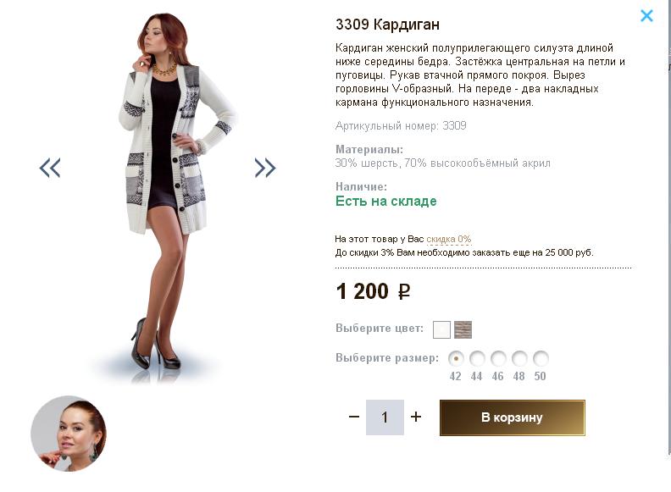The image size is (671, 492).
Task: Pick size 46 radio button
Action: click(498, 358)
